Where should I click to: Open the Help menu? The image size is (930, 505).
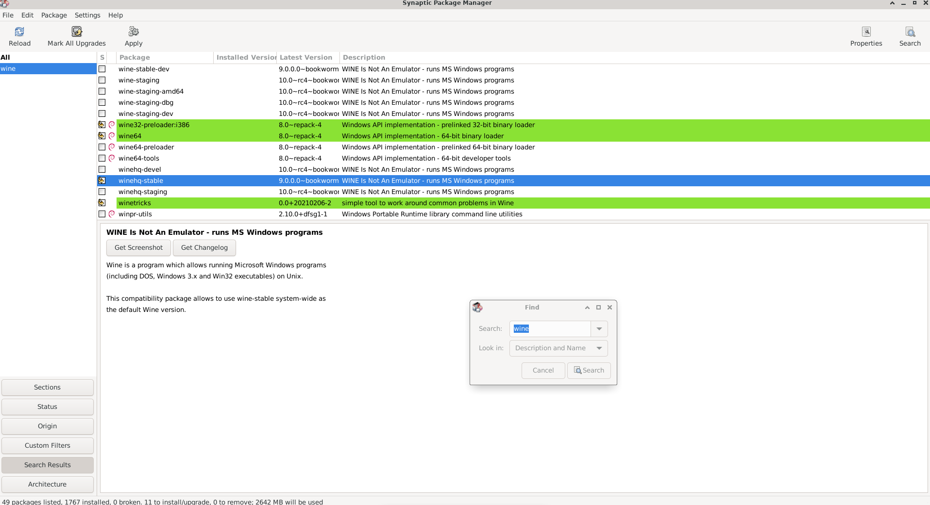116,15
